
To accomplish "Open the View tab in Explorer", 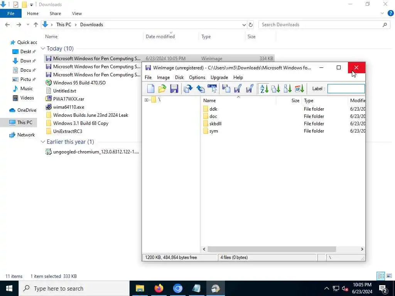I will [77, 13].
